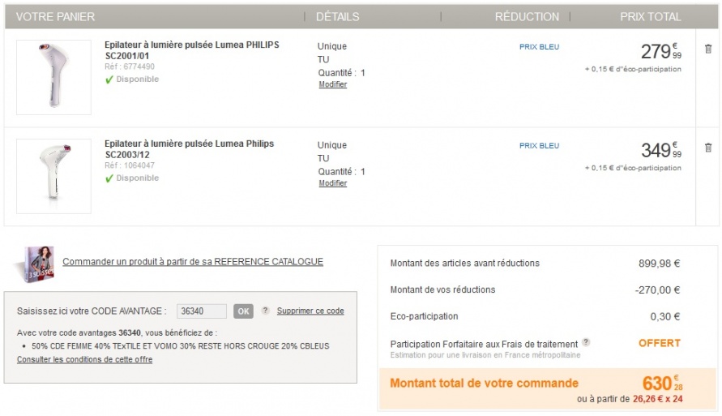Click the help icon beside the OK button
The width and height of the screenshot is (722, 416).
click(x=265, y=311)
